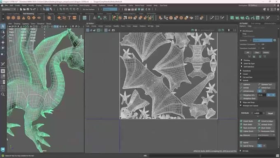Screen dimensions: 280x158
Task: Click the Clear selection button
Action: (x=257, y=52)
